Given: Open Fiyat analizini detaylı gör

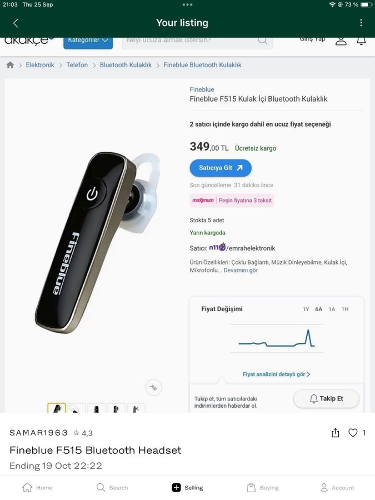Looking at the screenshot, I should [276, 374].
